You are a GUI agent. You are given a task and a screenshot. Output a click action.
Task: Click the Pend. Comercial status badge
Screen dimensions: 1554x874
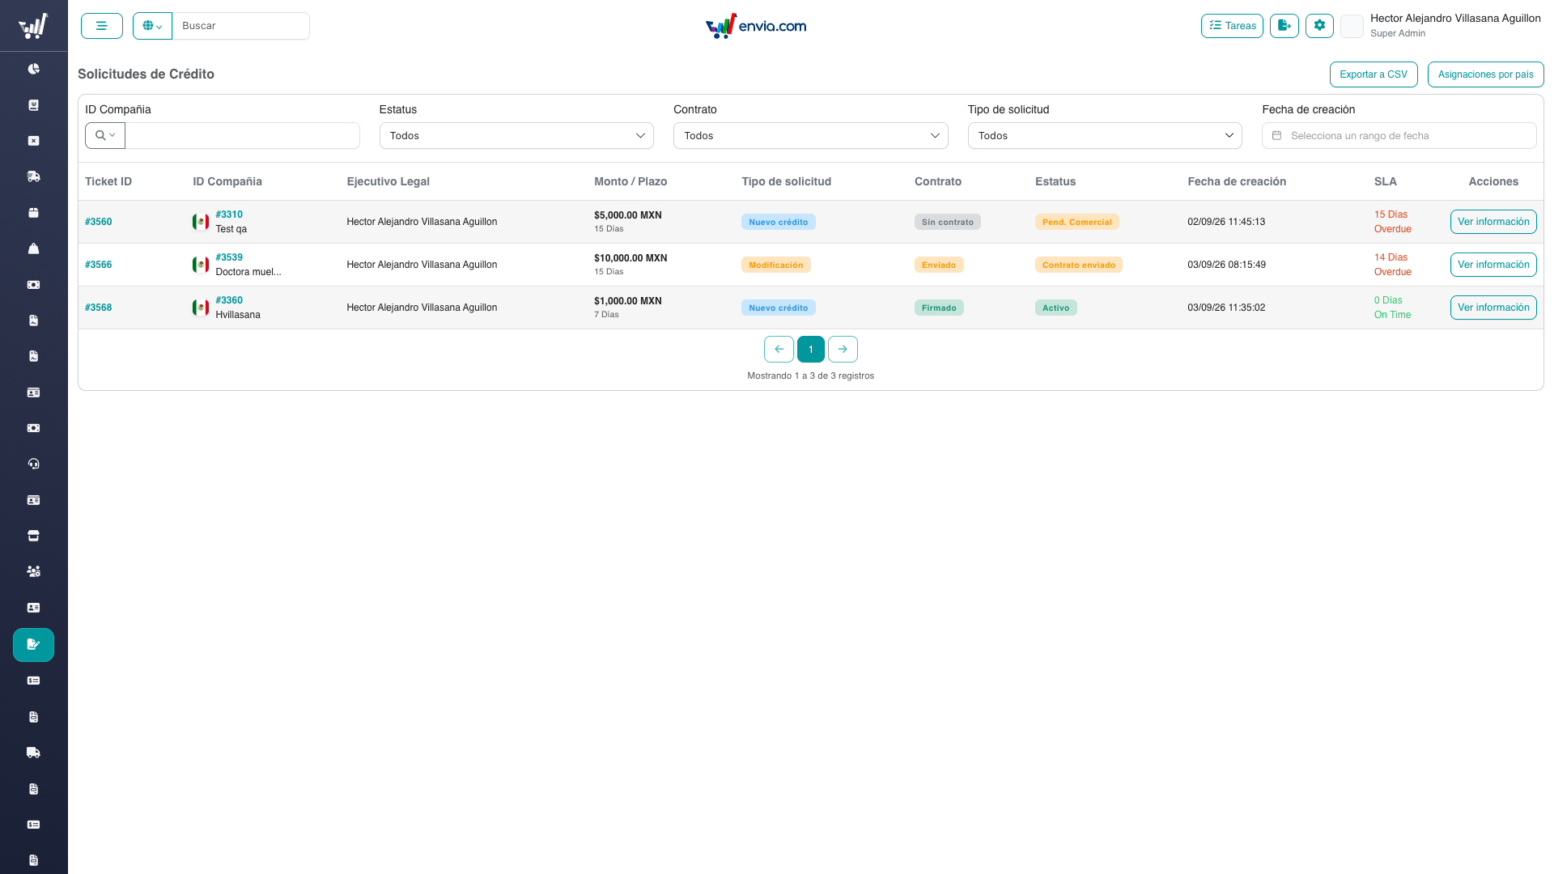click(1076, 222)
